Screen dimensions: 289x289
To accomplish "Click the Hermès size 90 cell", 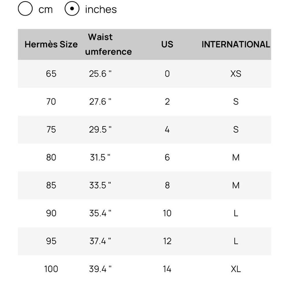I will click(51, 213).
